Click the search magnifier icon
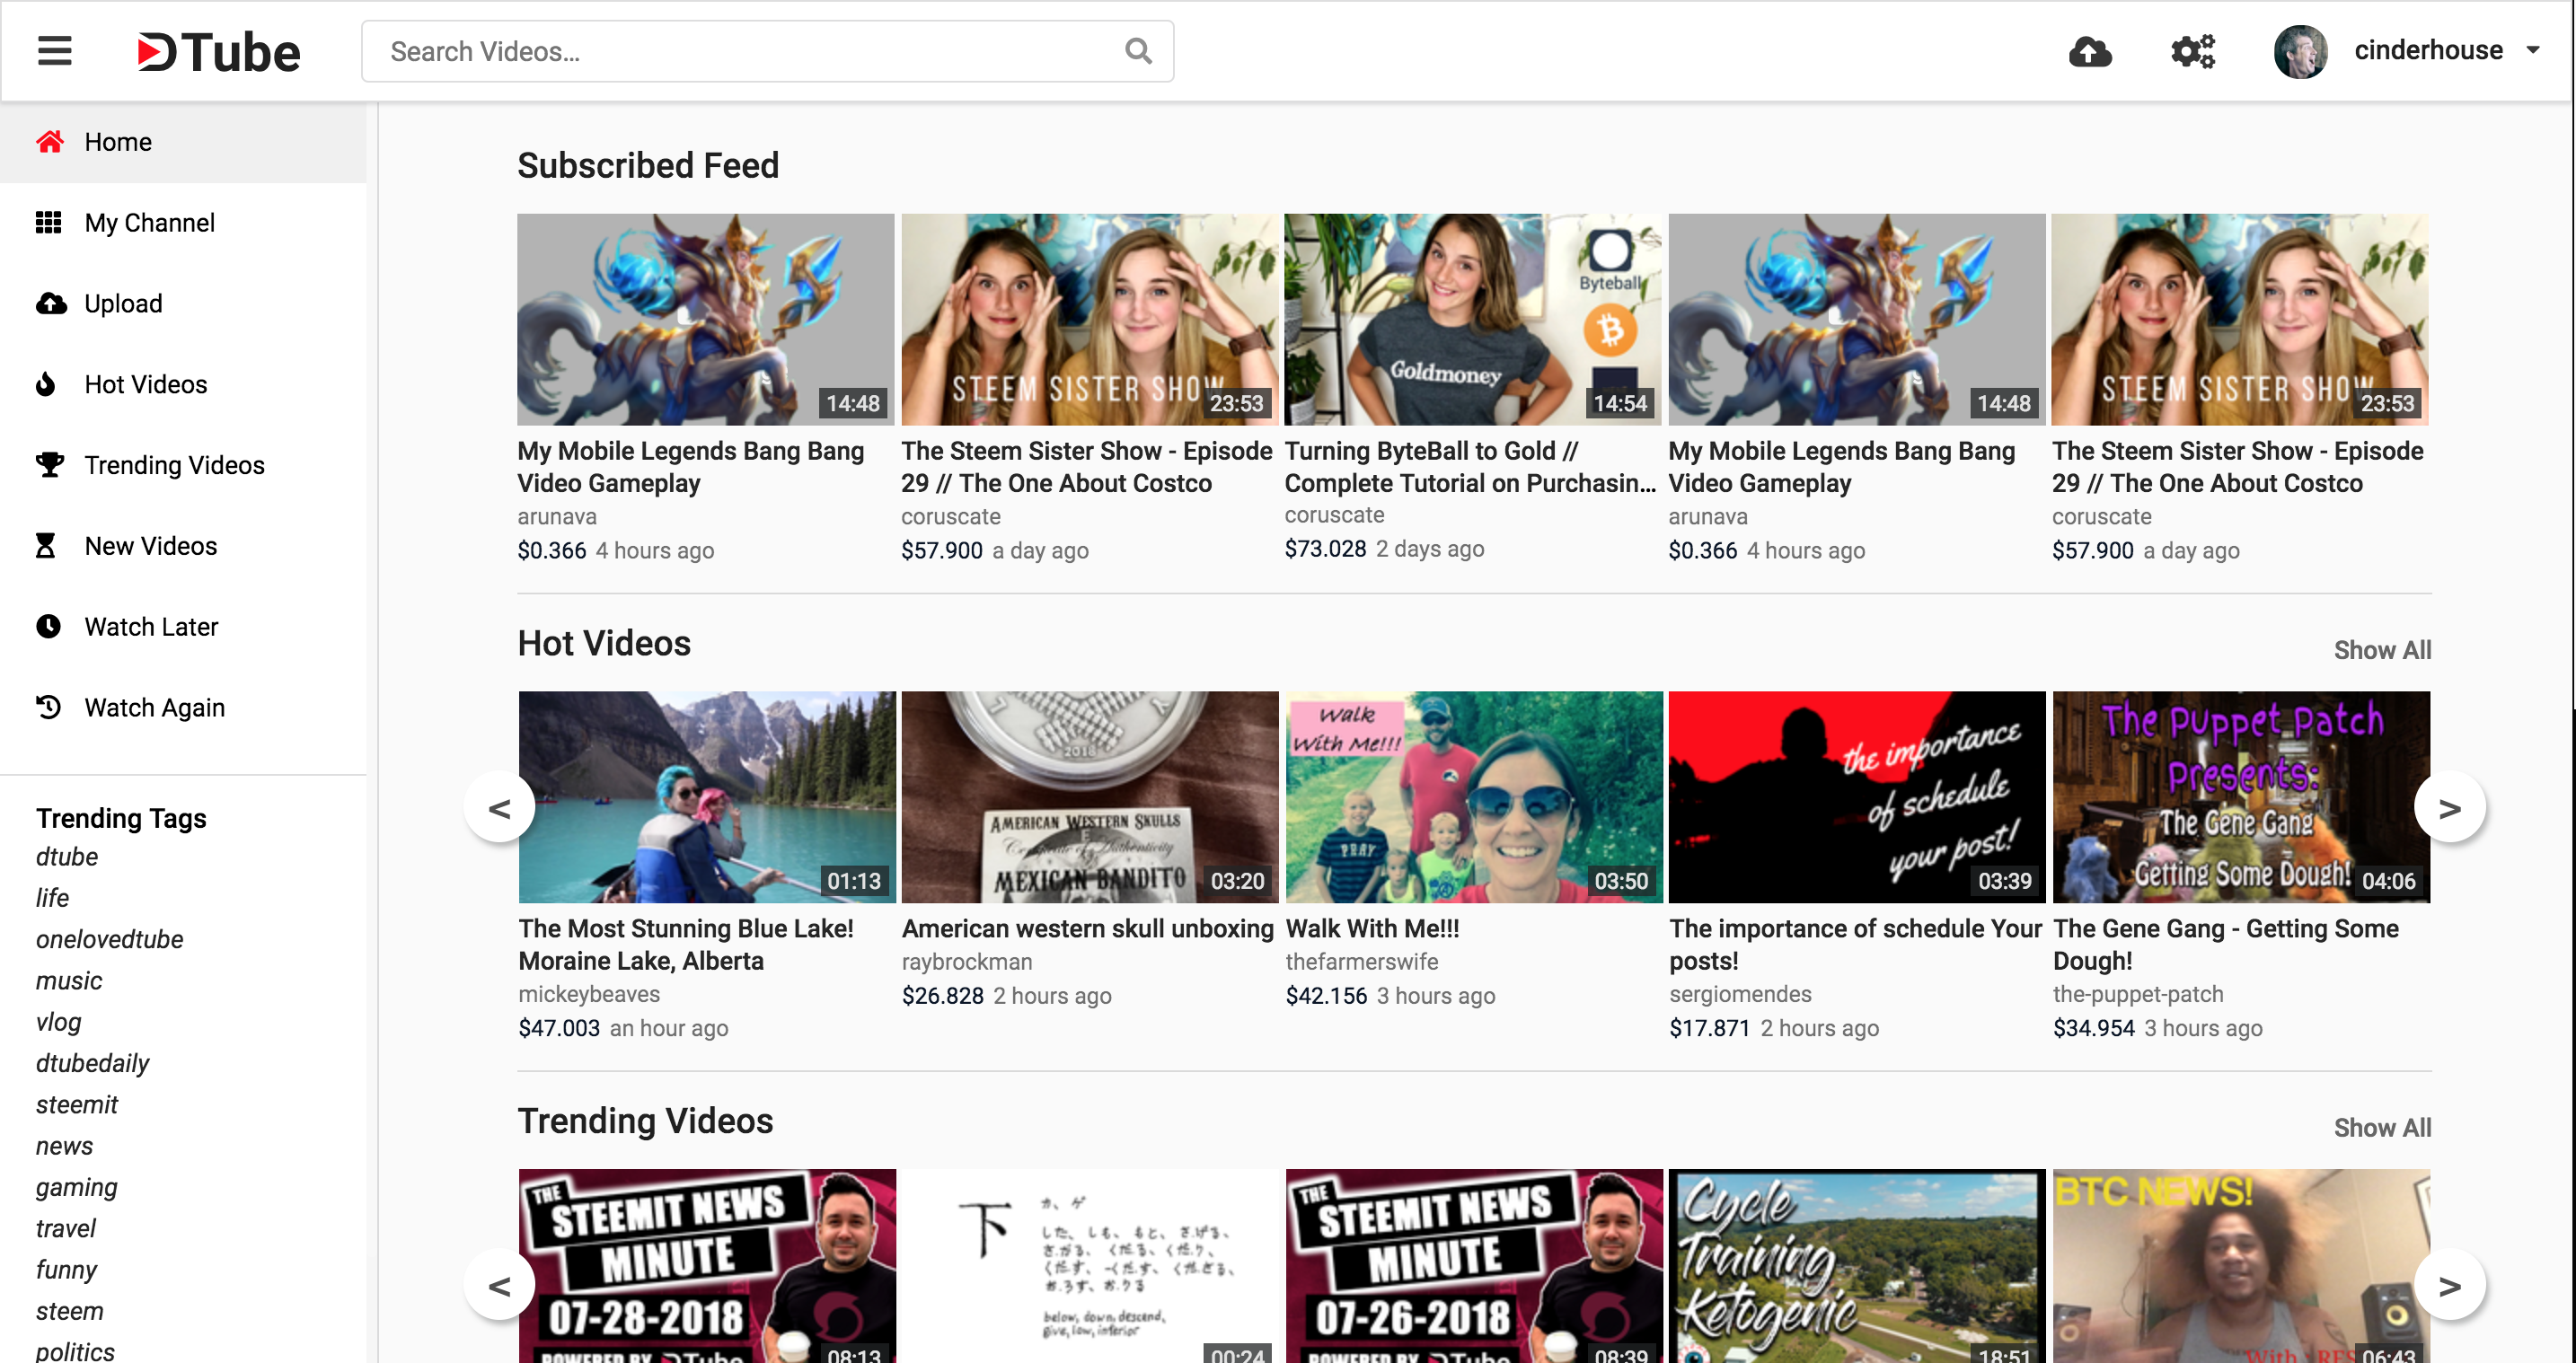The width and height of the screenshot is (2576, 1363). pyautogui.click(x=1138, y=51)
